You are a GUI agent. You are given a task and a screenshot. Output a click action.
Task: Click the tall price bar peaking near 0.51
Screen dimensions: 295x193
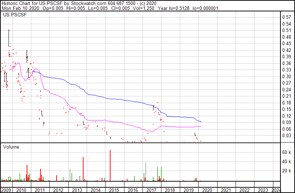pyautogui.click(x=9, y=38)
